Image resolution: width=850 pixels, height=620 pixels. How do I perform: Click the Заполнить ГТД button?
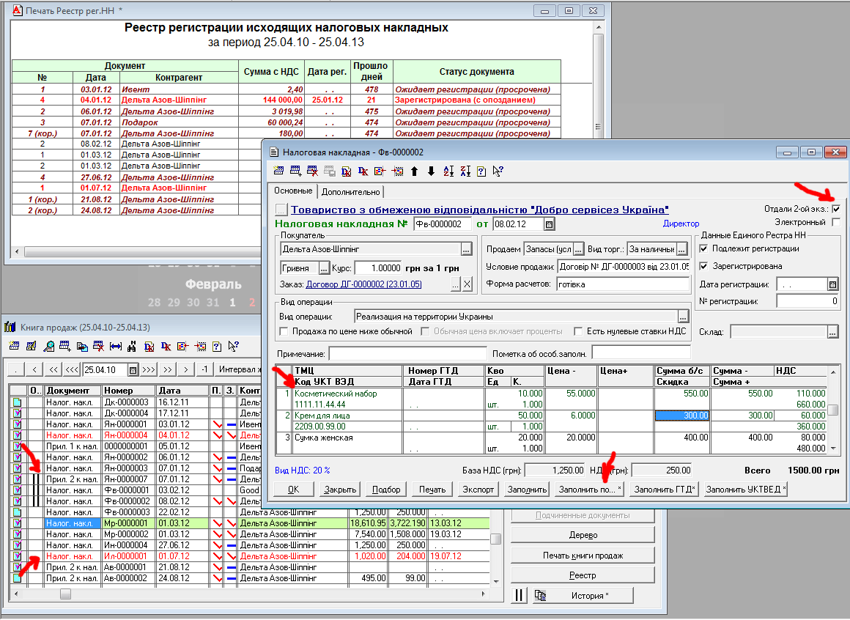[665, 490]
